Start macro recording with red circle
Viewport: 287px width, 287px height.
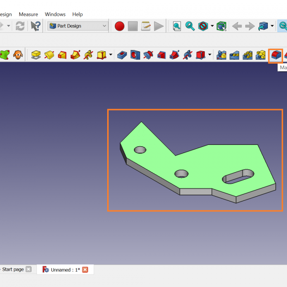(x=120, y=26)
